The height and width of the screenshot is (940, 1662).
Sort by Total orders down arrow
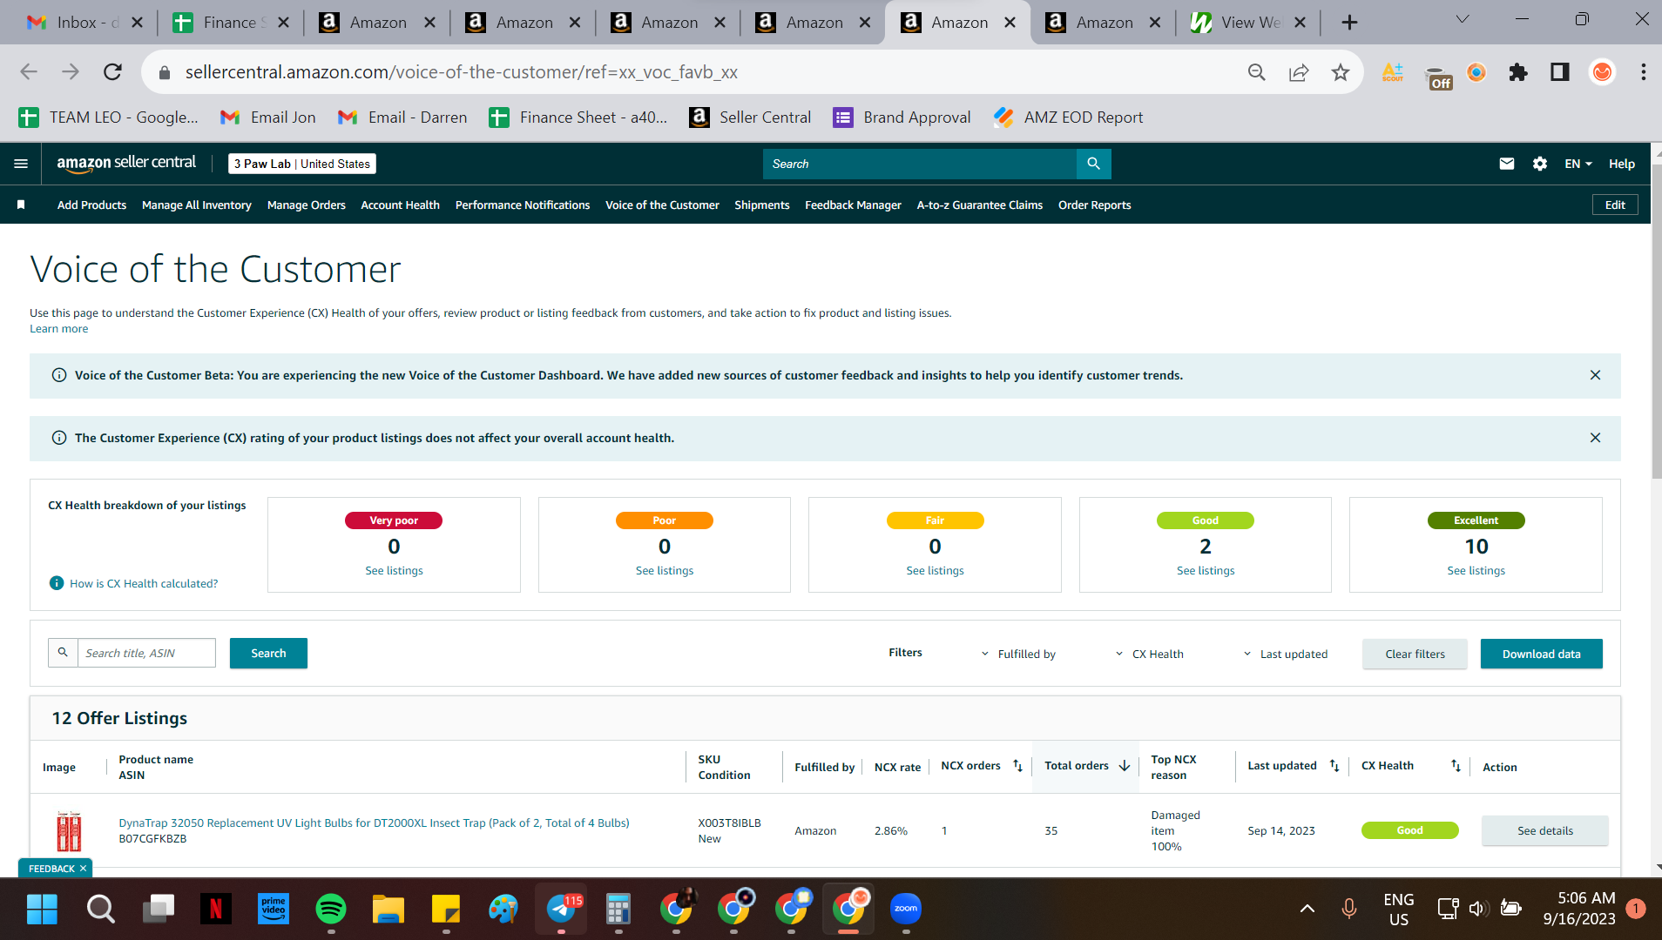(x=1125, y=766)
